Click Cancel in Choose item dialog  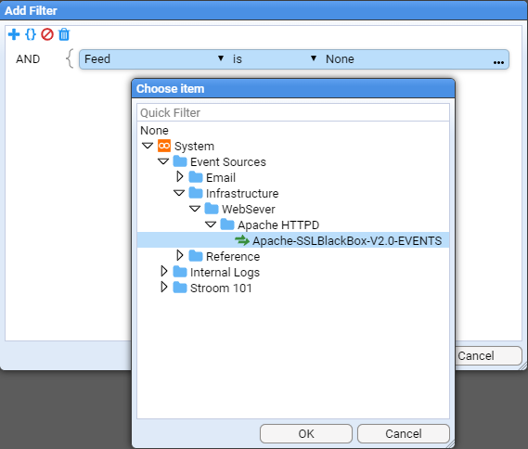[x=404, y=433]
